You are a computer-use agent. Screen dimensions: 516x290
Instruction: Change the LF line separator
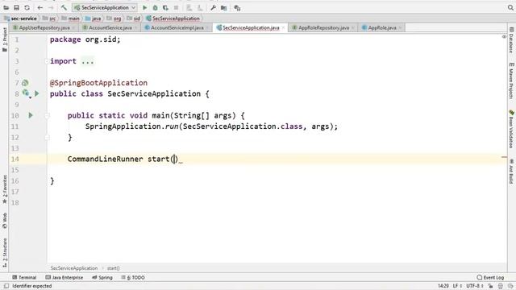457,286
